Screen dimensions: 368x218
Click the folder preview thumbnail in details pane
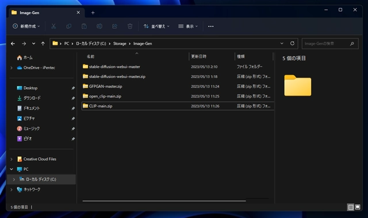(x=298, y=85)
